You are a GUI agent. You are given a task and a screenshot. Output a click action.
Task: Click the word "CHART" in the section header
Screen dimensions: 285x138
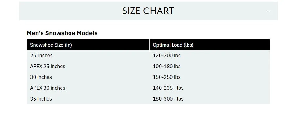point(159,11)
